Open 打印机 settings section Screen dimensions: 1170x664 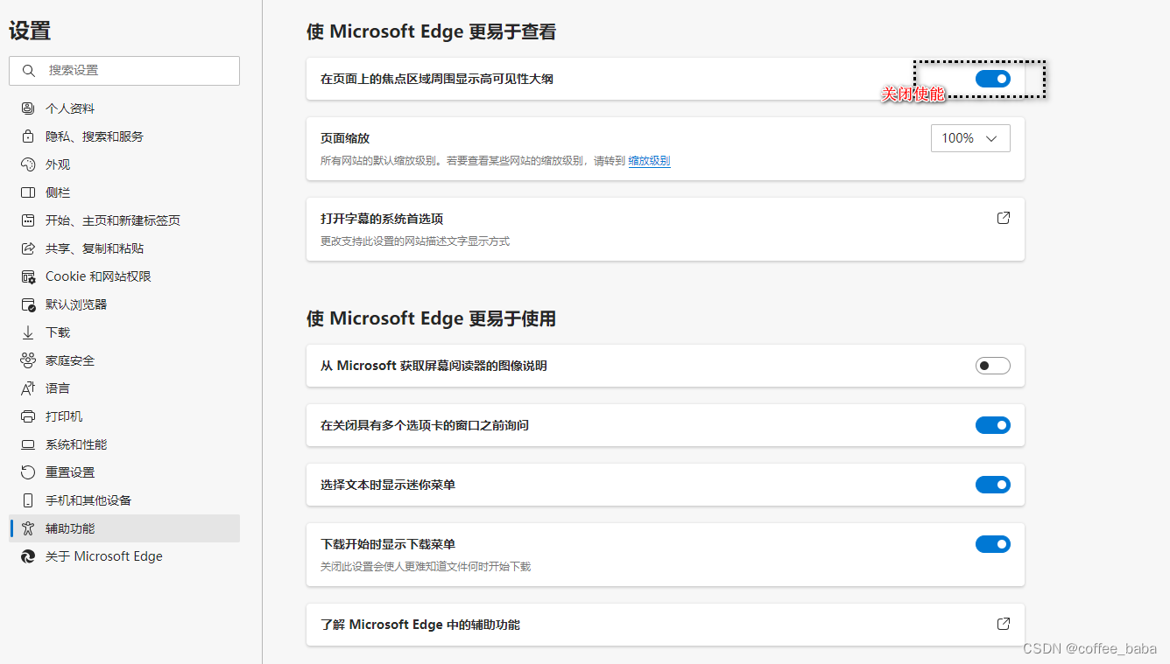124,416
